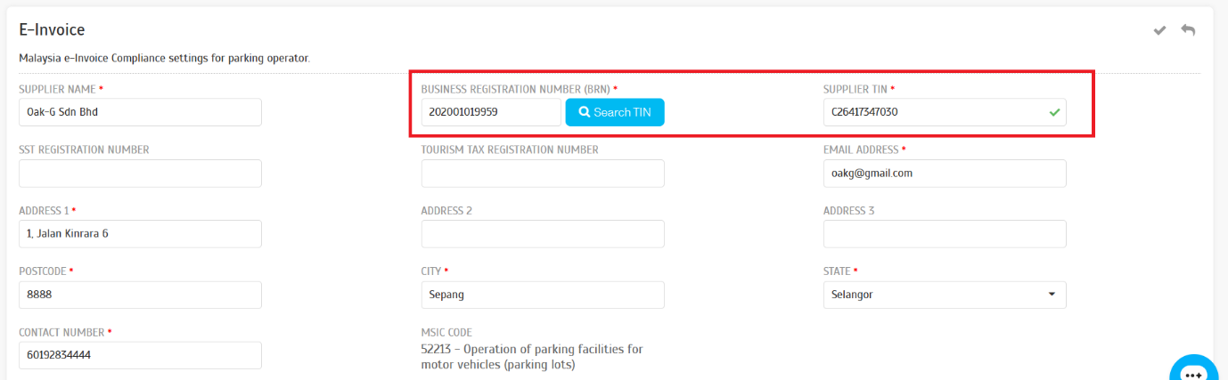Image resolution: width=1228 pixels, height=380 pixels.
Task: Open the State dropdown
Action: [945, 295]
